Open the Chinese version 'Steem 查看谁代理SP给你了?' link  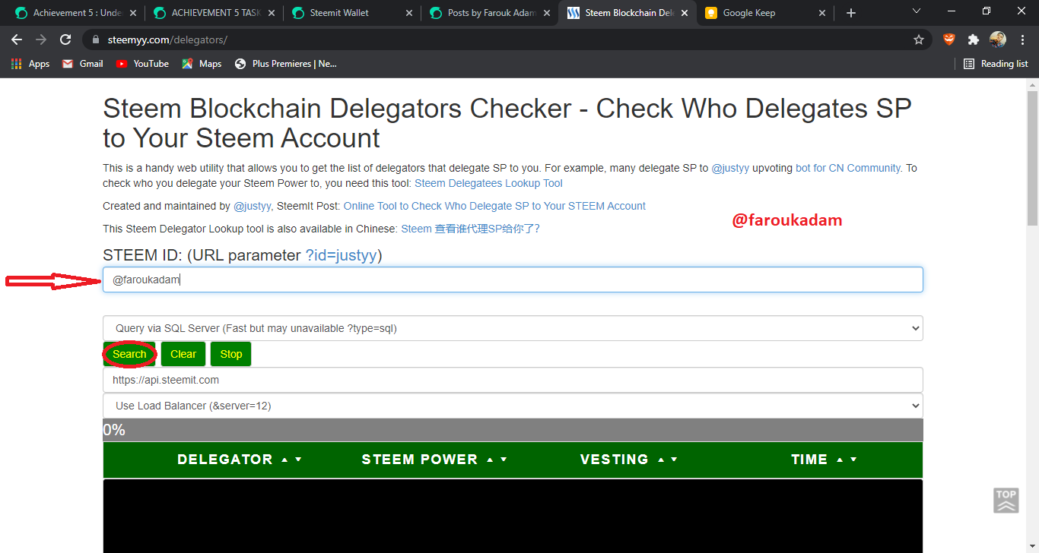(470, 229)
